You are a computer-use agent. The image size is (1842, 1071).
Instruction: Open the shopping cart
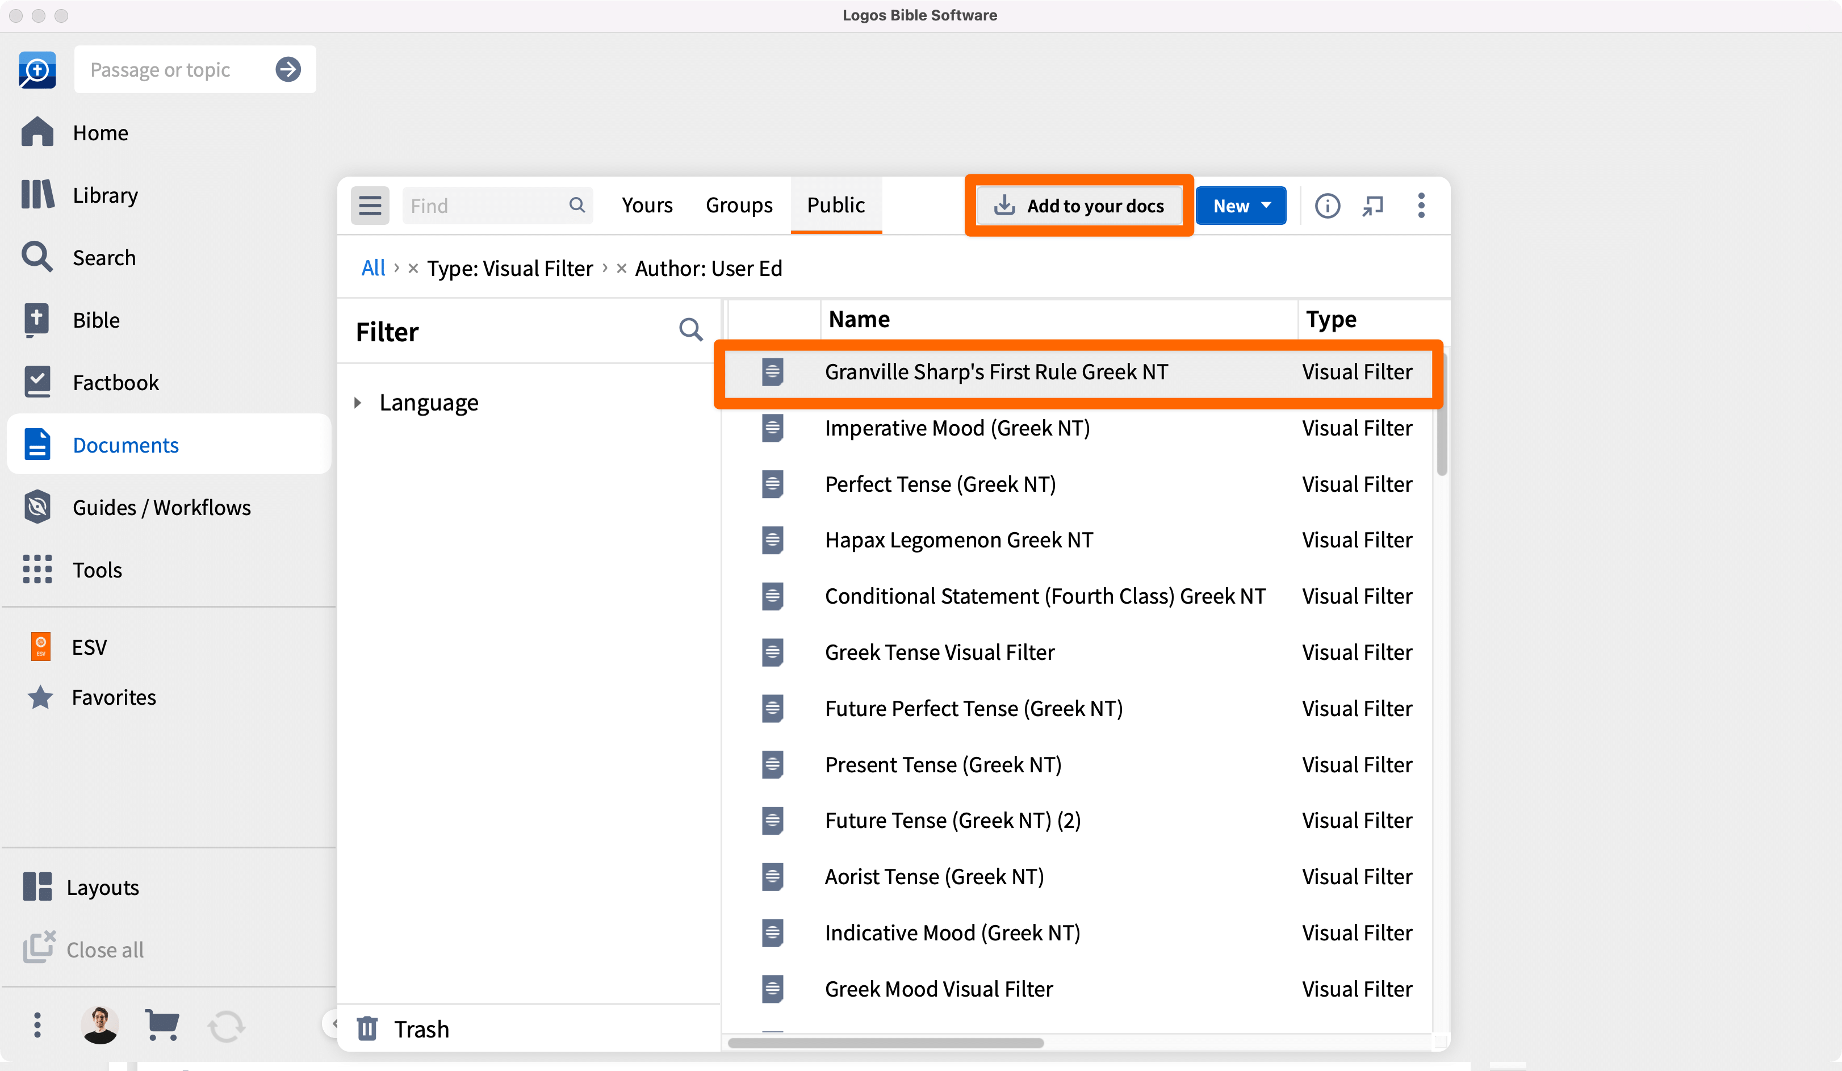(x=162, y=1025)
